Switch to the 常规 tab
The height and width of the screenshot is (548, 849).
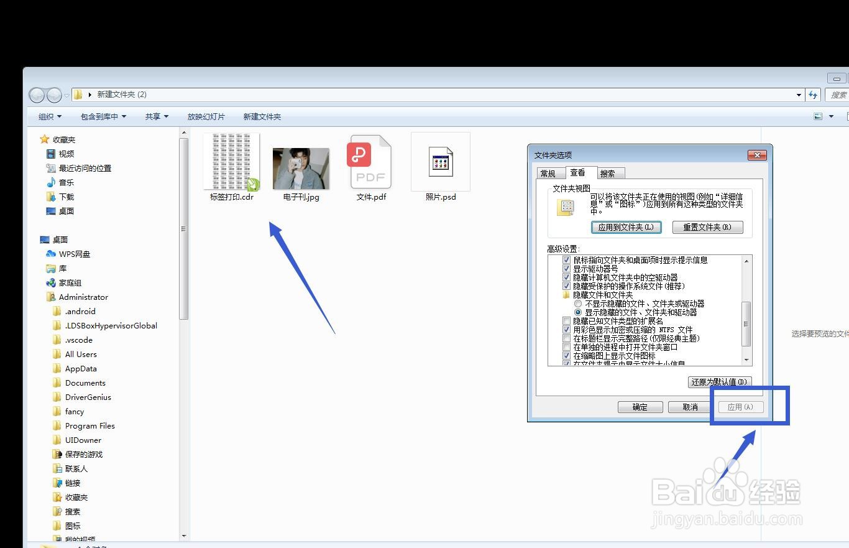550,173
